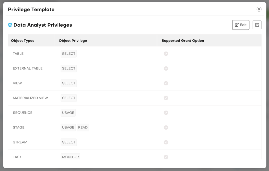
Task: Toggle grant option check for TABLE
Action: (166, 54)
